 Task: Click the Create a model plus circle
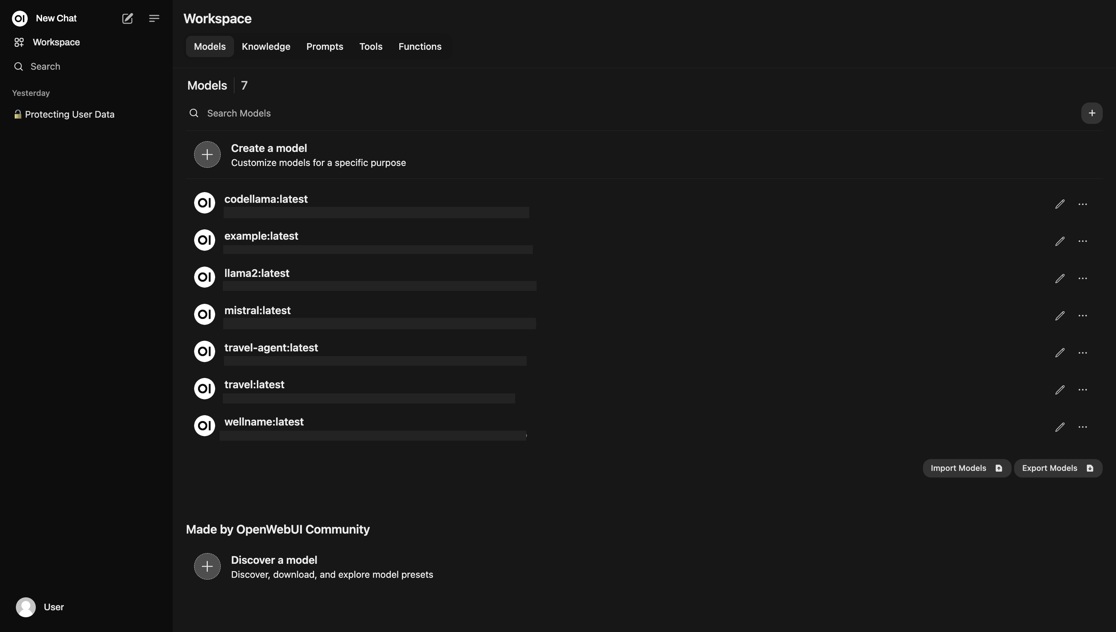click(207, 154)
